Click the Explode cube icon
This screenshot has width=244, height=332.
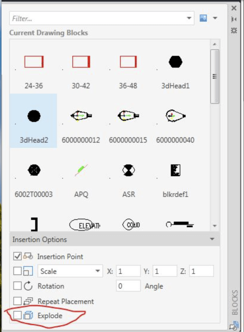[x=28, y=315]
